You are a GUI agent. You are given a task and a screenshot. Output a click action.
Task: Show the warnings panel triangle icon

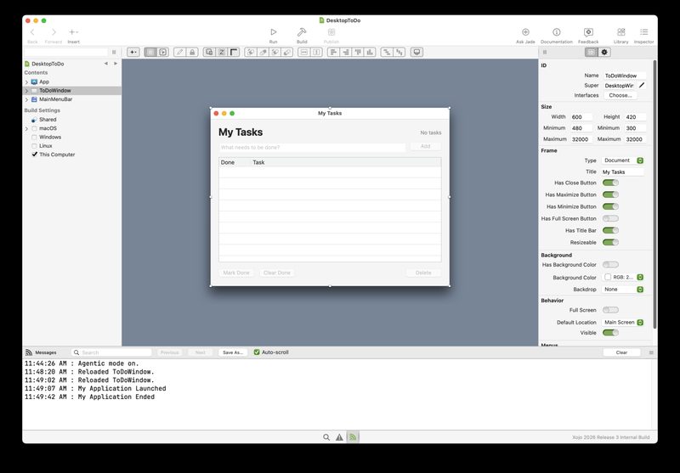[x=339, y=437]
